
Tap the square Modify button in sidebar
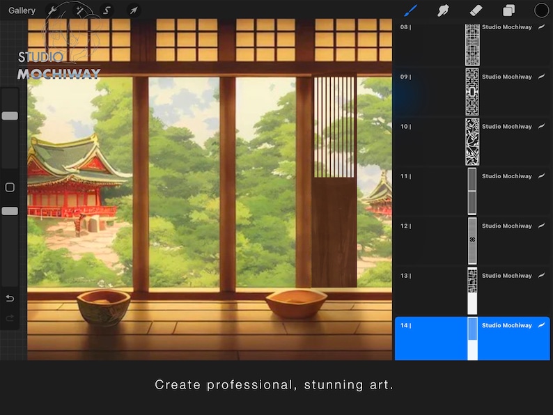[x=10, y=187]
